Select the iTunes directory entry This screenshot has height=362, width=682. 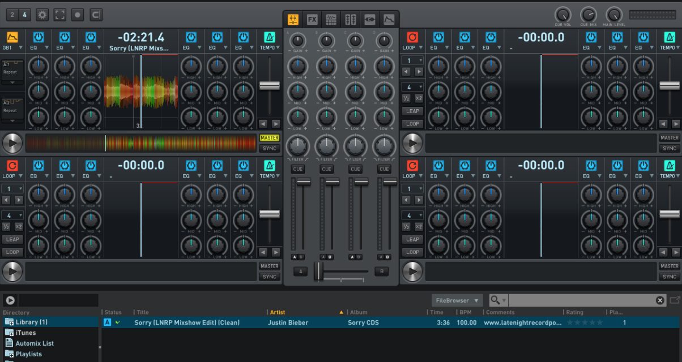pos(25,333)
